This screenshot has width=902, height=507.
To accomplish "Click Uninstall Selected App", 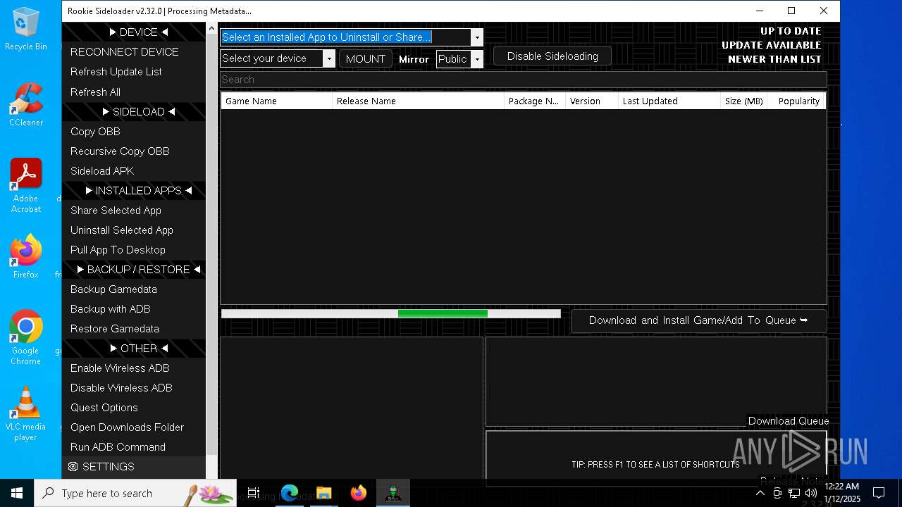I will [133, 230].
